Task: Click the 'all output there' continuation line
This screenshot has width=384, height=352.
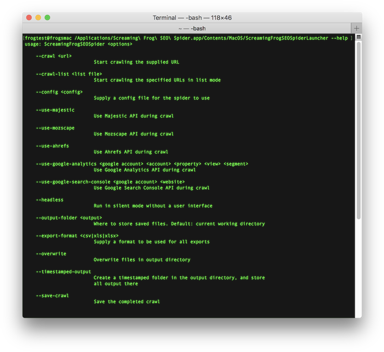Action: 116,283
